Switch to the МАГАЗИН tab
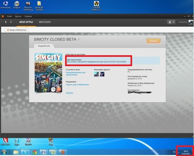 (45, 22)
